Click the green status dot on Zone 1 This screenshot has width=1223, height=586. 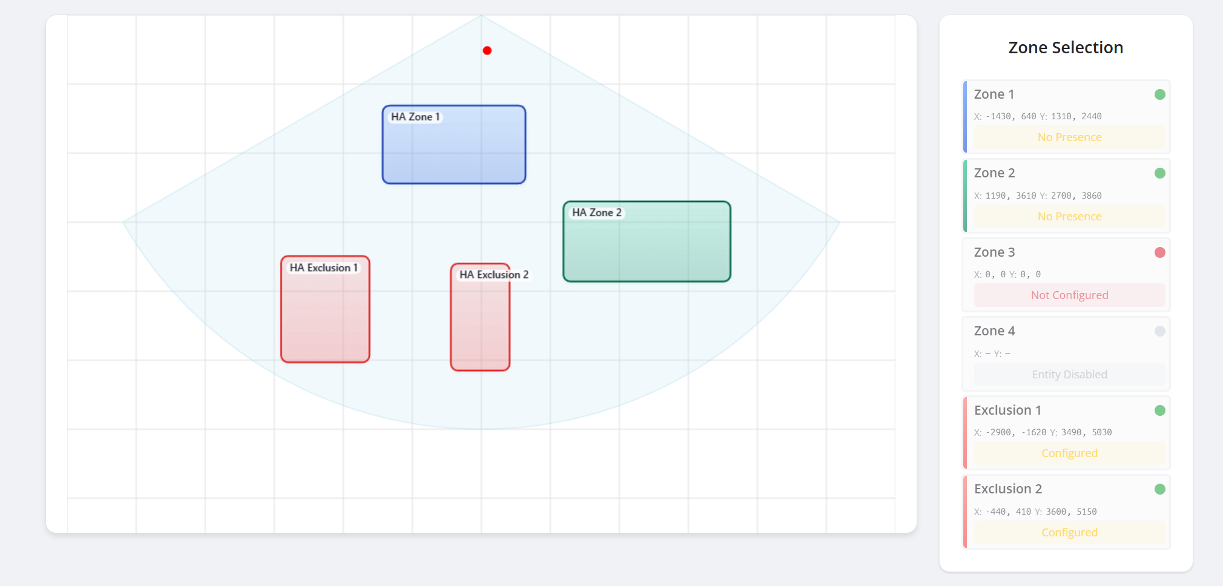click(1159, 94)
